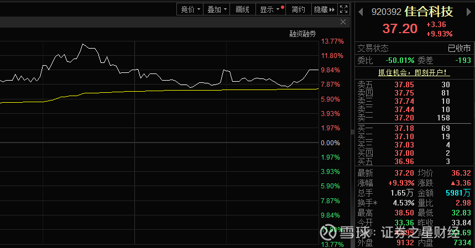The width and height of the screenshot is (475, 248).
Task: Click the red 11.80% axis label
Action: 332,56
